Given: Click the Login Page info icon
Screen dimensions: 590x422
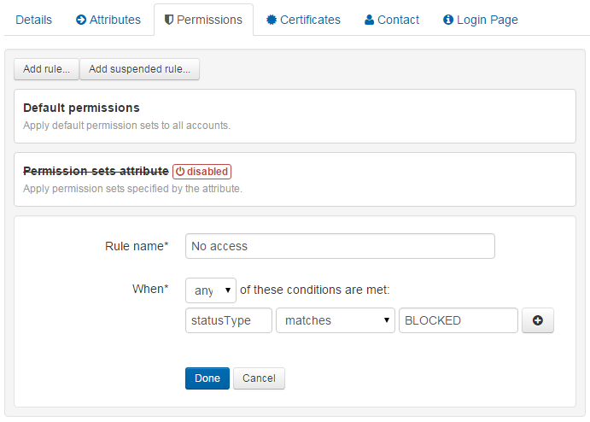Looking at the screenshot, I should tap(448, 20).
